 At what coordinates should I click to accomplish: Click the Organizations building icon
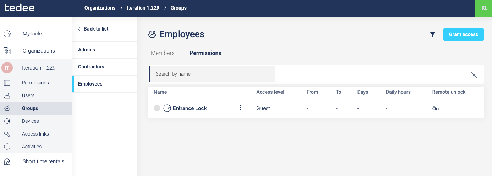point(7,51)
